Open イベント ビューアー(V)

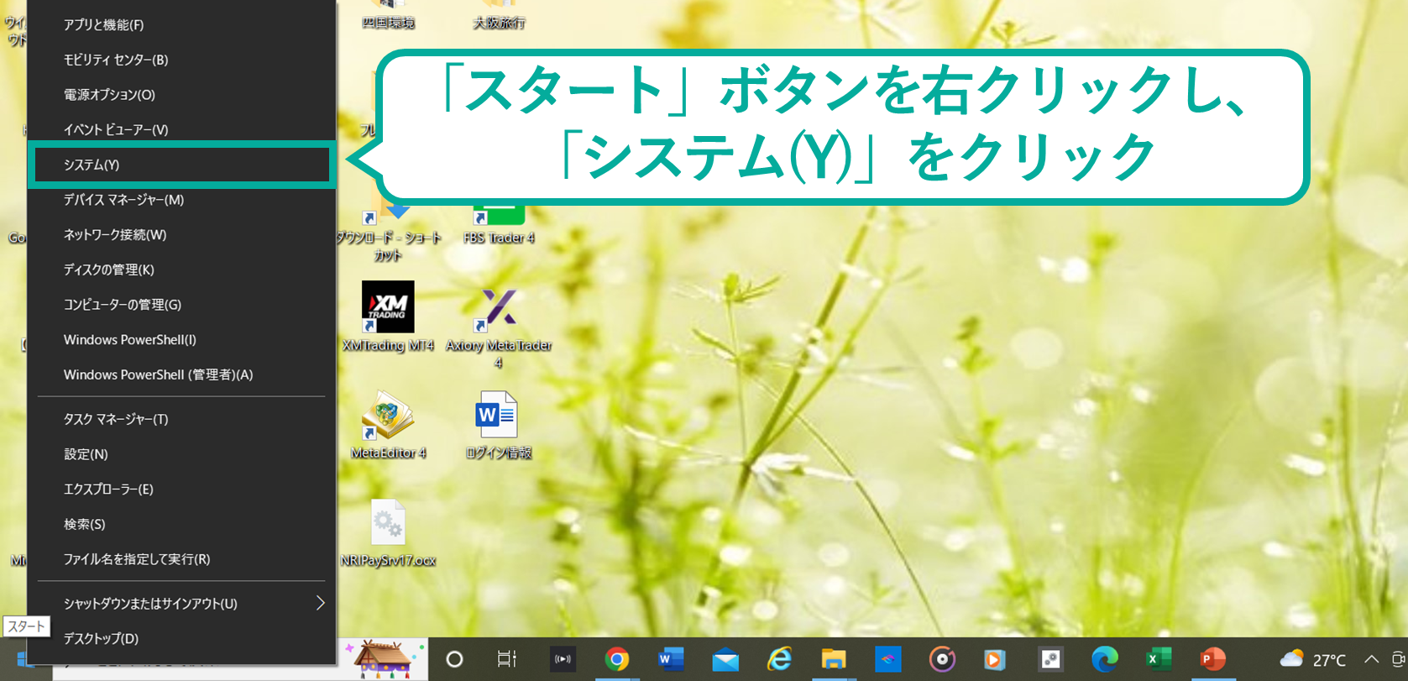click(181, 129)
